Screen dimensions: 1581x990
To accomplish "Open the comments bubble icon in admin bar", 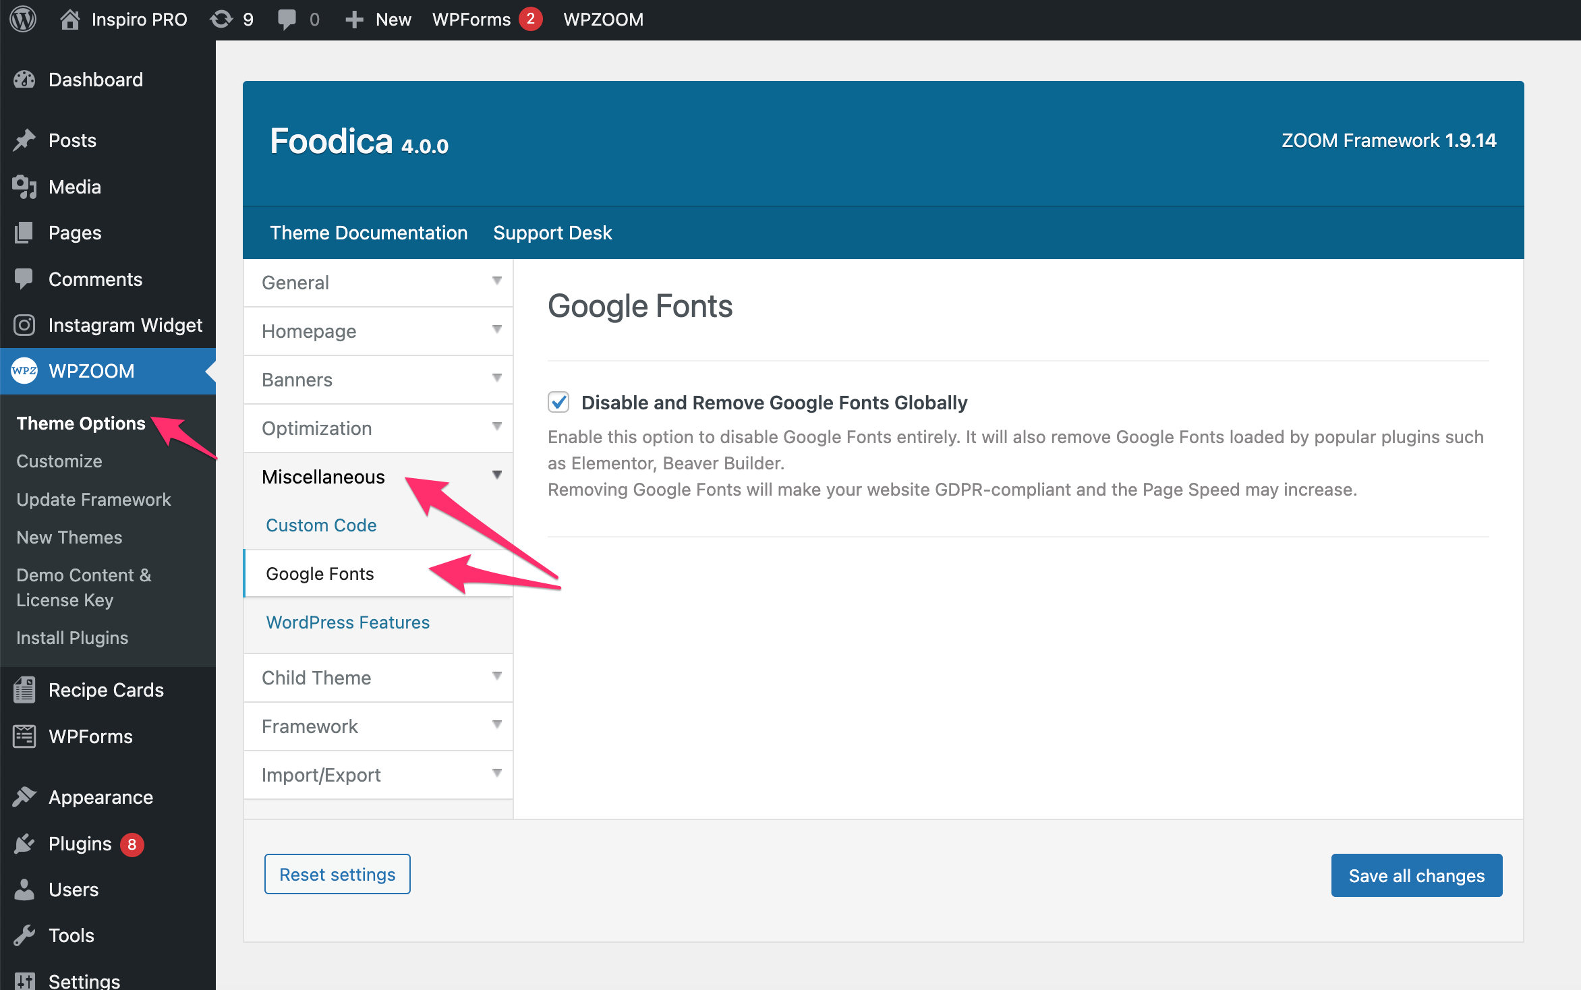I will pos(287,19).
